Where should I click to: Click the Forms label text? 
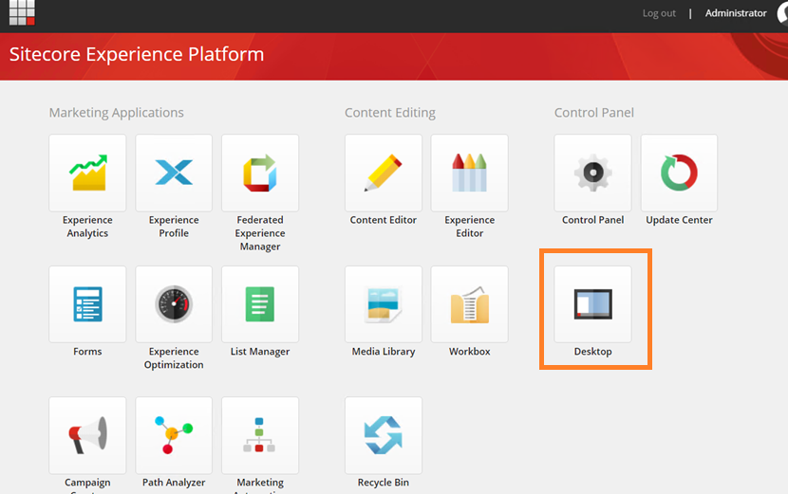pos(87,352)
